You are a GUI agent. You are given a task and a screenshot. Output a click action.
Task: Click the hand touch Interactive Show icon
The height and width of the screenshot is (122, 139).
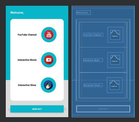pos(48,85)
